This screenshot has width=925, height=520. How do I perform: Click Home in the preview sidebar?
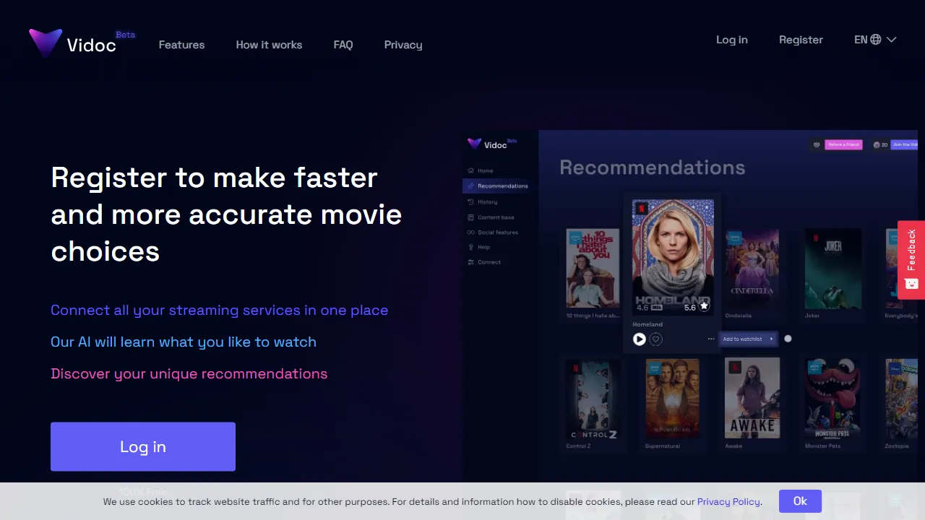coord(485,171)
